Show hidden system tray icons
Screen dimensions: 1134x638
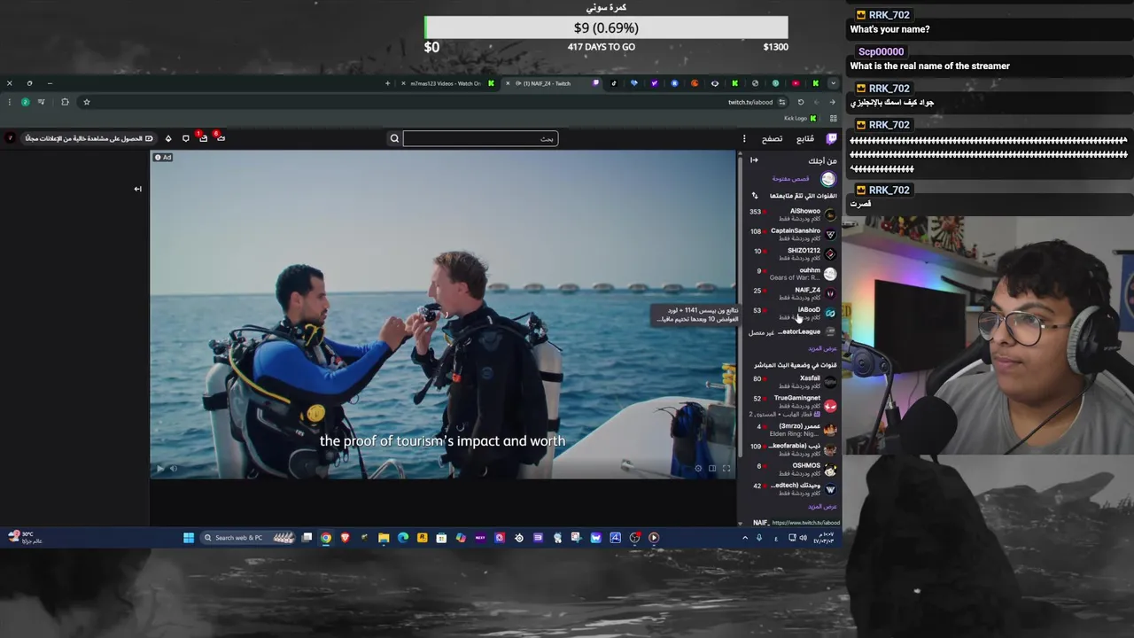(744, 538)
